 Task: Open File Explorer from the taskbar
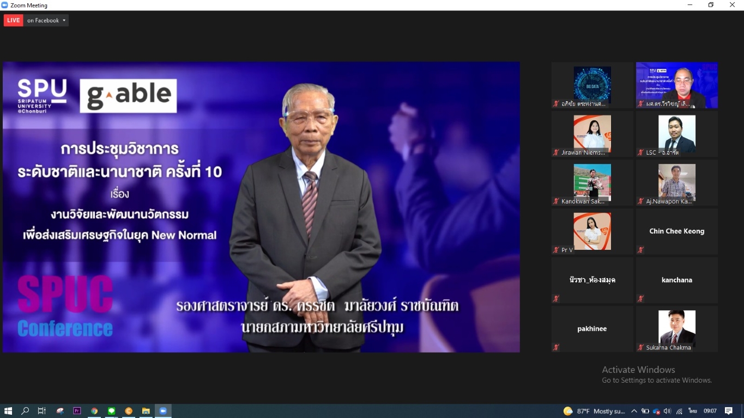click(x=146, y=411)
